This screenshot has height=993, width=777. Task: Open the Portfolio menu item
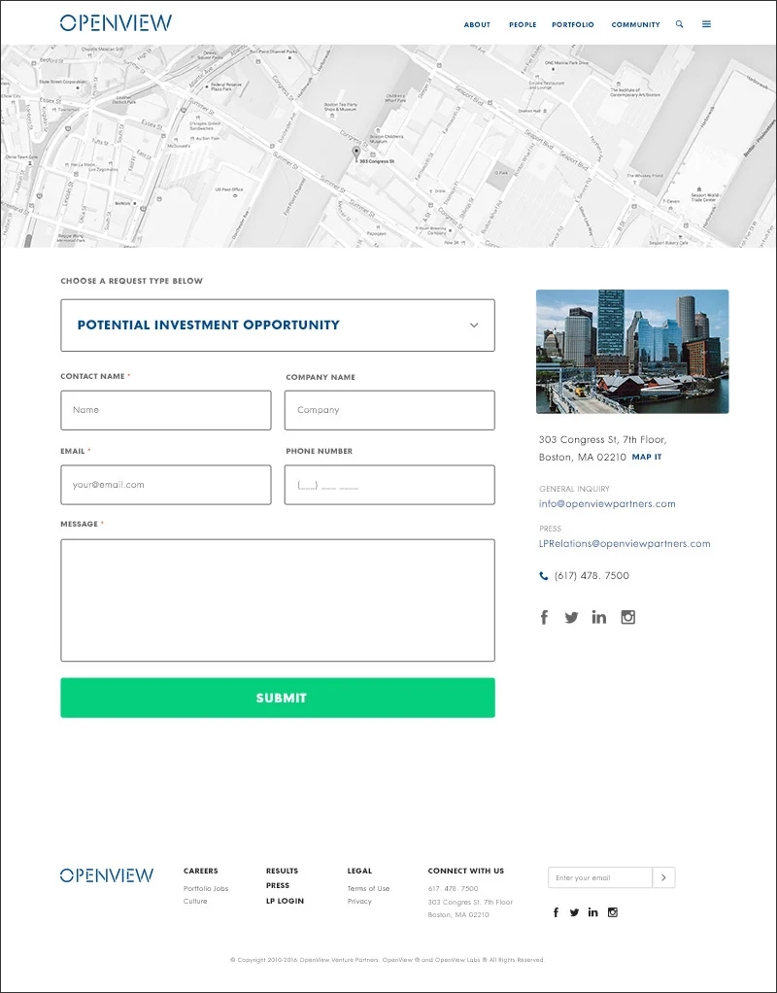point(572,24)
